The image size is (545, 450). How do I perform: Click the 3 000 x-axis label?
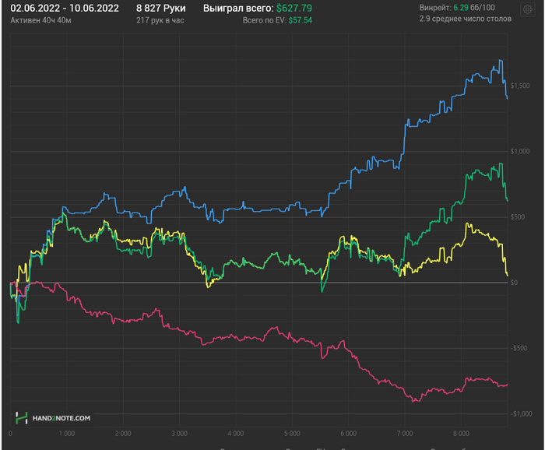(179, 434)
